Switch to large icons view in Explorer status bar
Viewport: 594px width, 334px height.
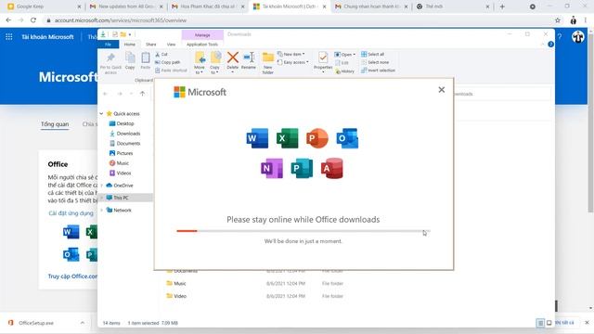tap(549, 323)
